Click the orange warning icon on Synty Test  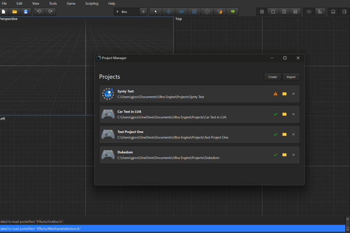pos(275,94)
